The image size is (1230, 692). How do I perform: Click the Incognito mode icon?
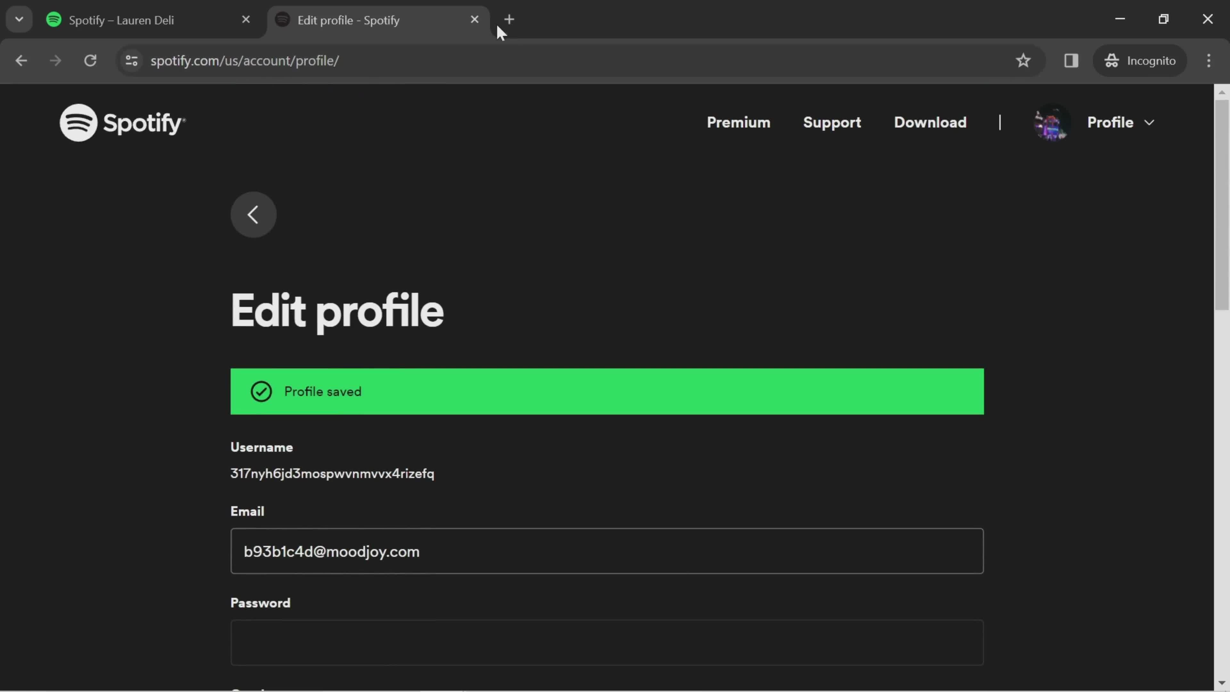pos(1111,60)
